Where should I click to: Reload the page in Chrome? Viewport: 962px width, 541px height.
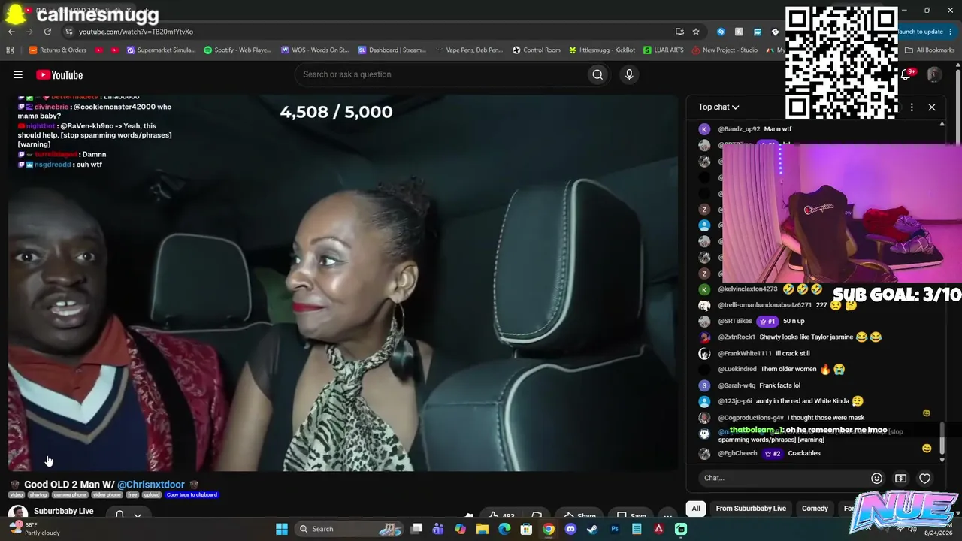47,32
